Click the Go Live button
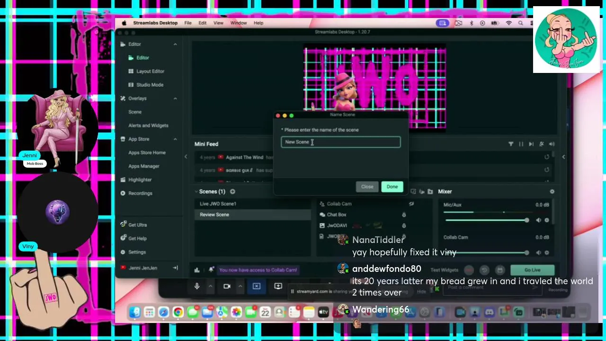This screenshot has height=341, width=606. coord(532,270)
